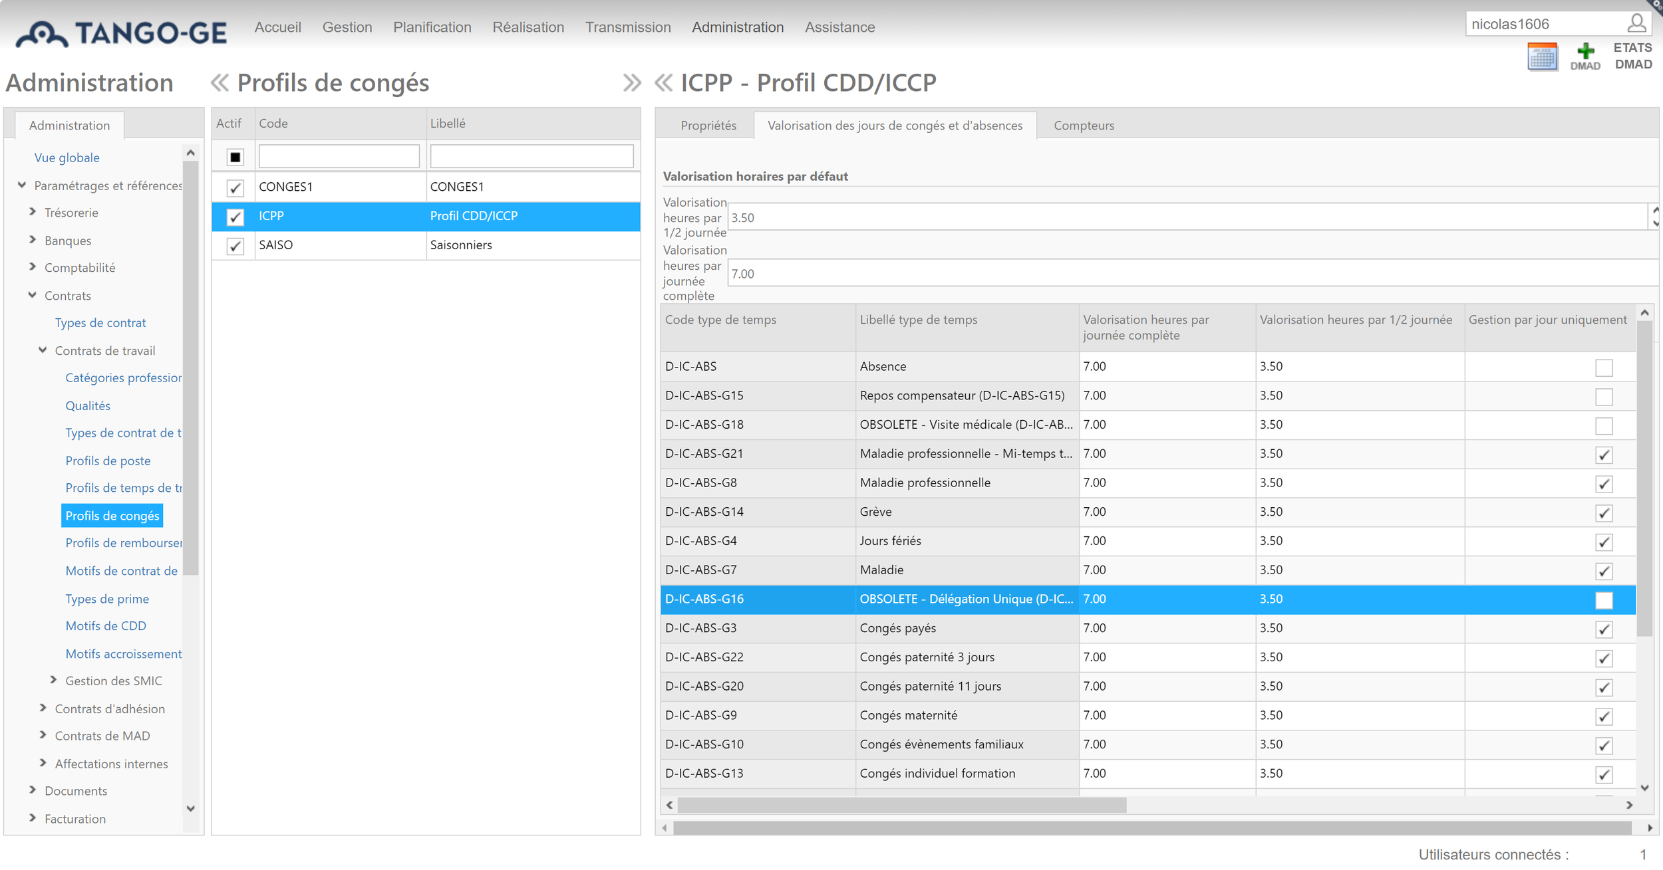Viewport: 1663px width, 870px height.
Task: Click the scroll-down arrow of the left tree
Action: click(x=190, y=809)
